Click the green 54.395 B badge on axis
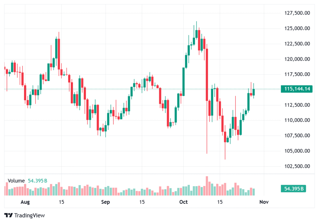 click(x=293, y=188)
